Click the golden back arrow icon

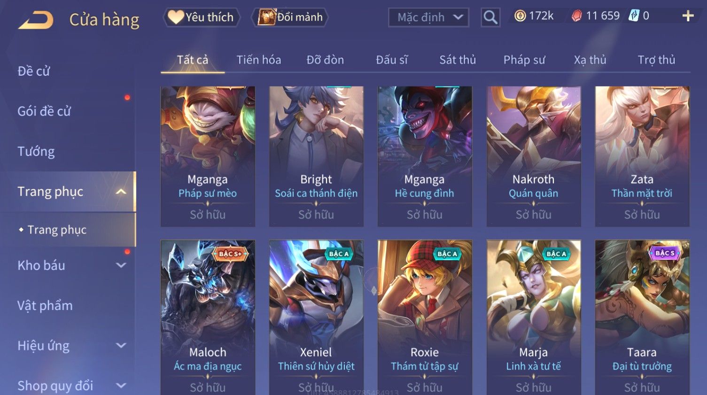point(36,20)
